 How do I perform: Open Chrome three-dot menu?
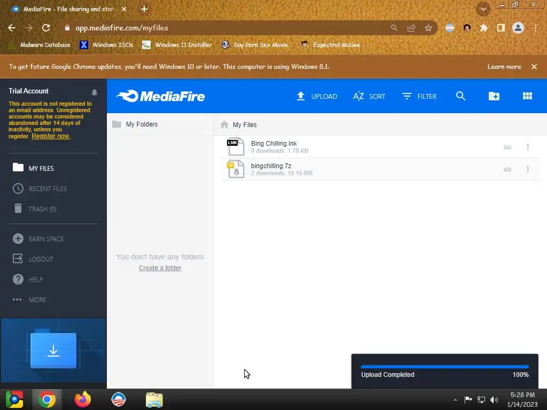[535, 28]
